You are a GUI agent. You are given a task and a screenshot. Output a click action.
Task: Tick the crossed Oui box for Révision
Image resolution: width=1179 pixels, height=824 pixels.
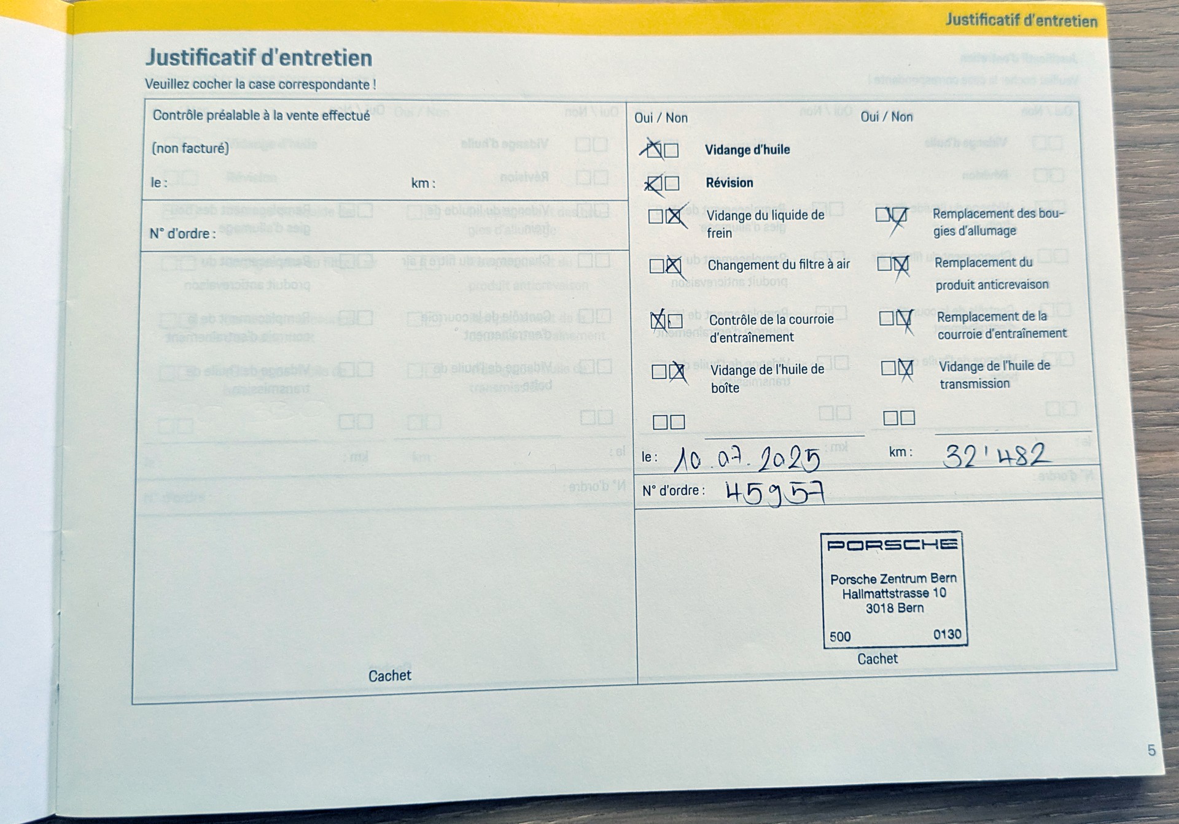click(655, 183)
